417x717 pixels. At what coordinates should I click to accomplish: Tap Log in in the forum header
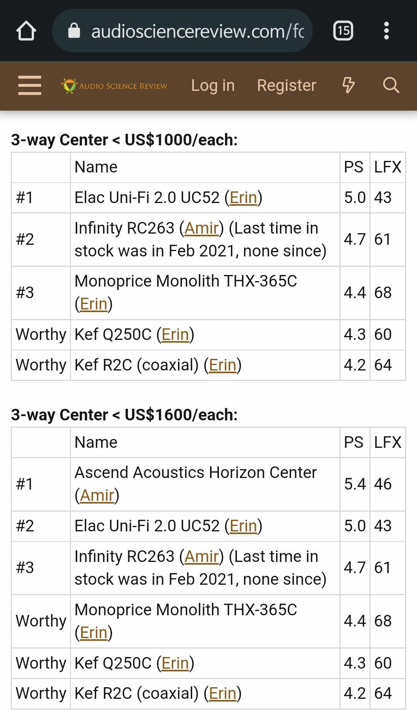coord(213,85)
